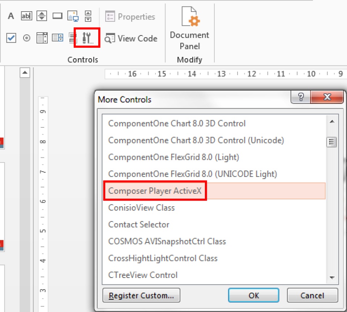The width and height of the screenshot is (347, 312).
Task: Close the More Controls dialog
Action: point(327,97)
